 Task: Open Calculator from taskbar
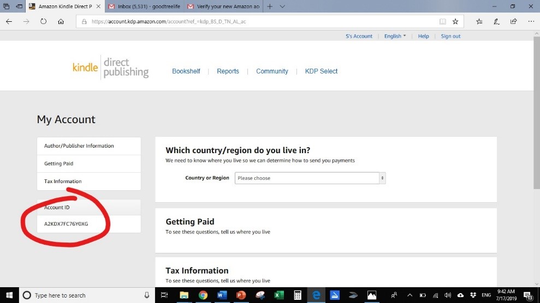pyautogui.click(x=298, y=295)
